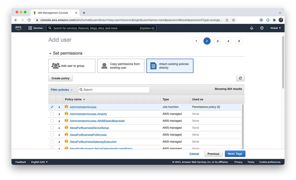This screenshot has width=296, height=180.
Task: Click the policy Search input field
Action: 114,90
